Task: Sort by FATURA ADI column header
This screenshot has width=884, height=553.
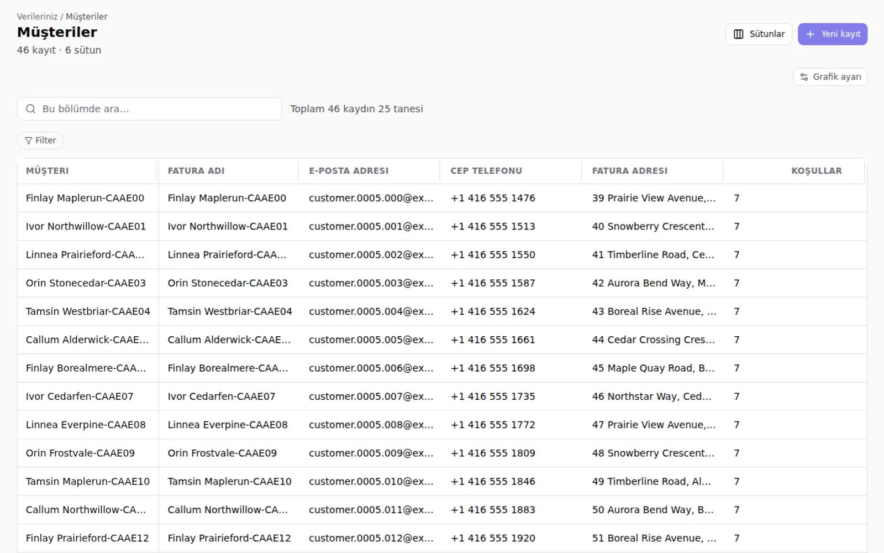Action: coord(196,171)
